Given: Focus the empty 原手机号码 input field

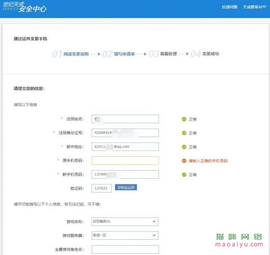Looking at the screenshot, I should click(125, 161).
